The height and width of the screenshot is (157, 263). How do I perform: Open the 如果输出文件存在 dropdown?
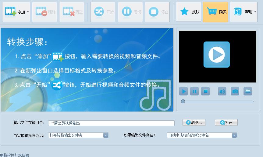pos(202,135)
